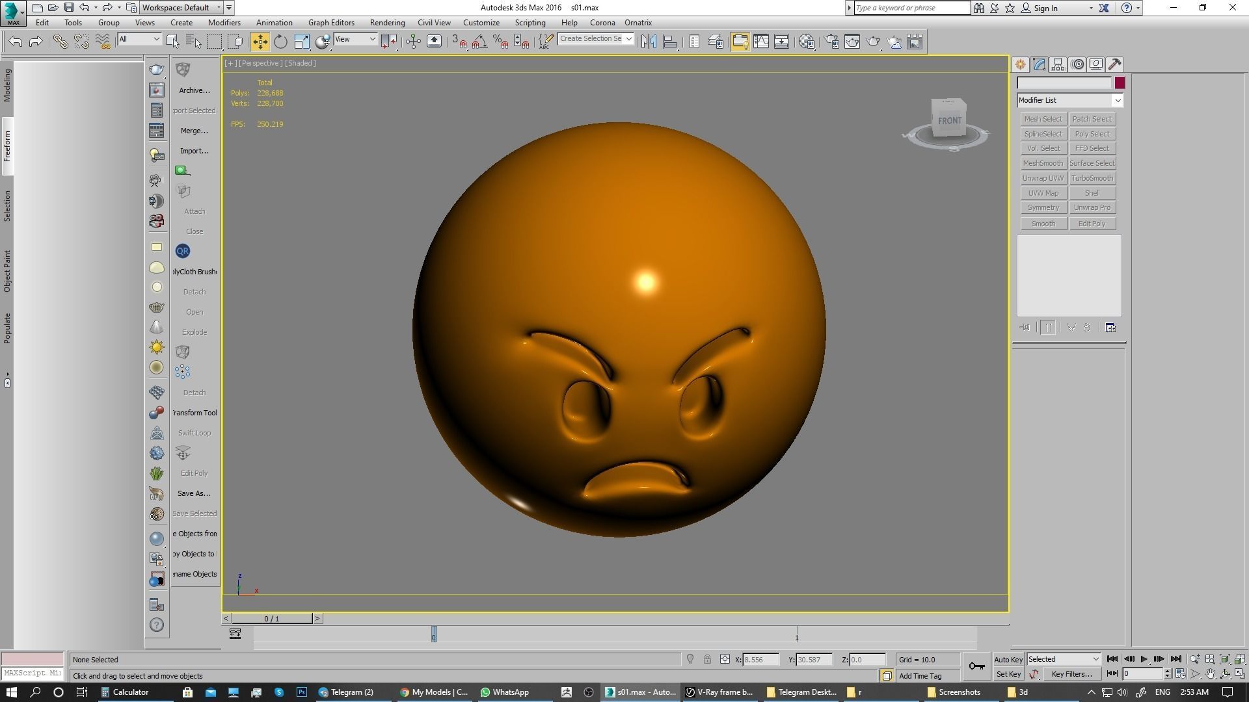Open the Key Filters... button
This screenshot has height=702, width=1249.
(1071, 674)
